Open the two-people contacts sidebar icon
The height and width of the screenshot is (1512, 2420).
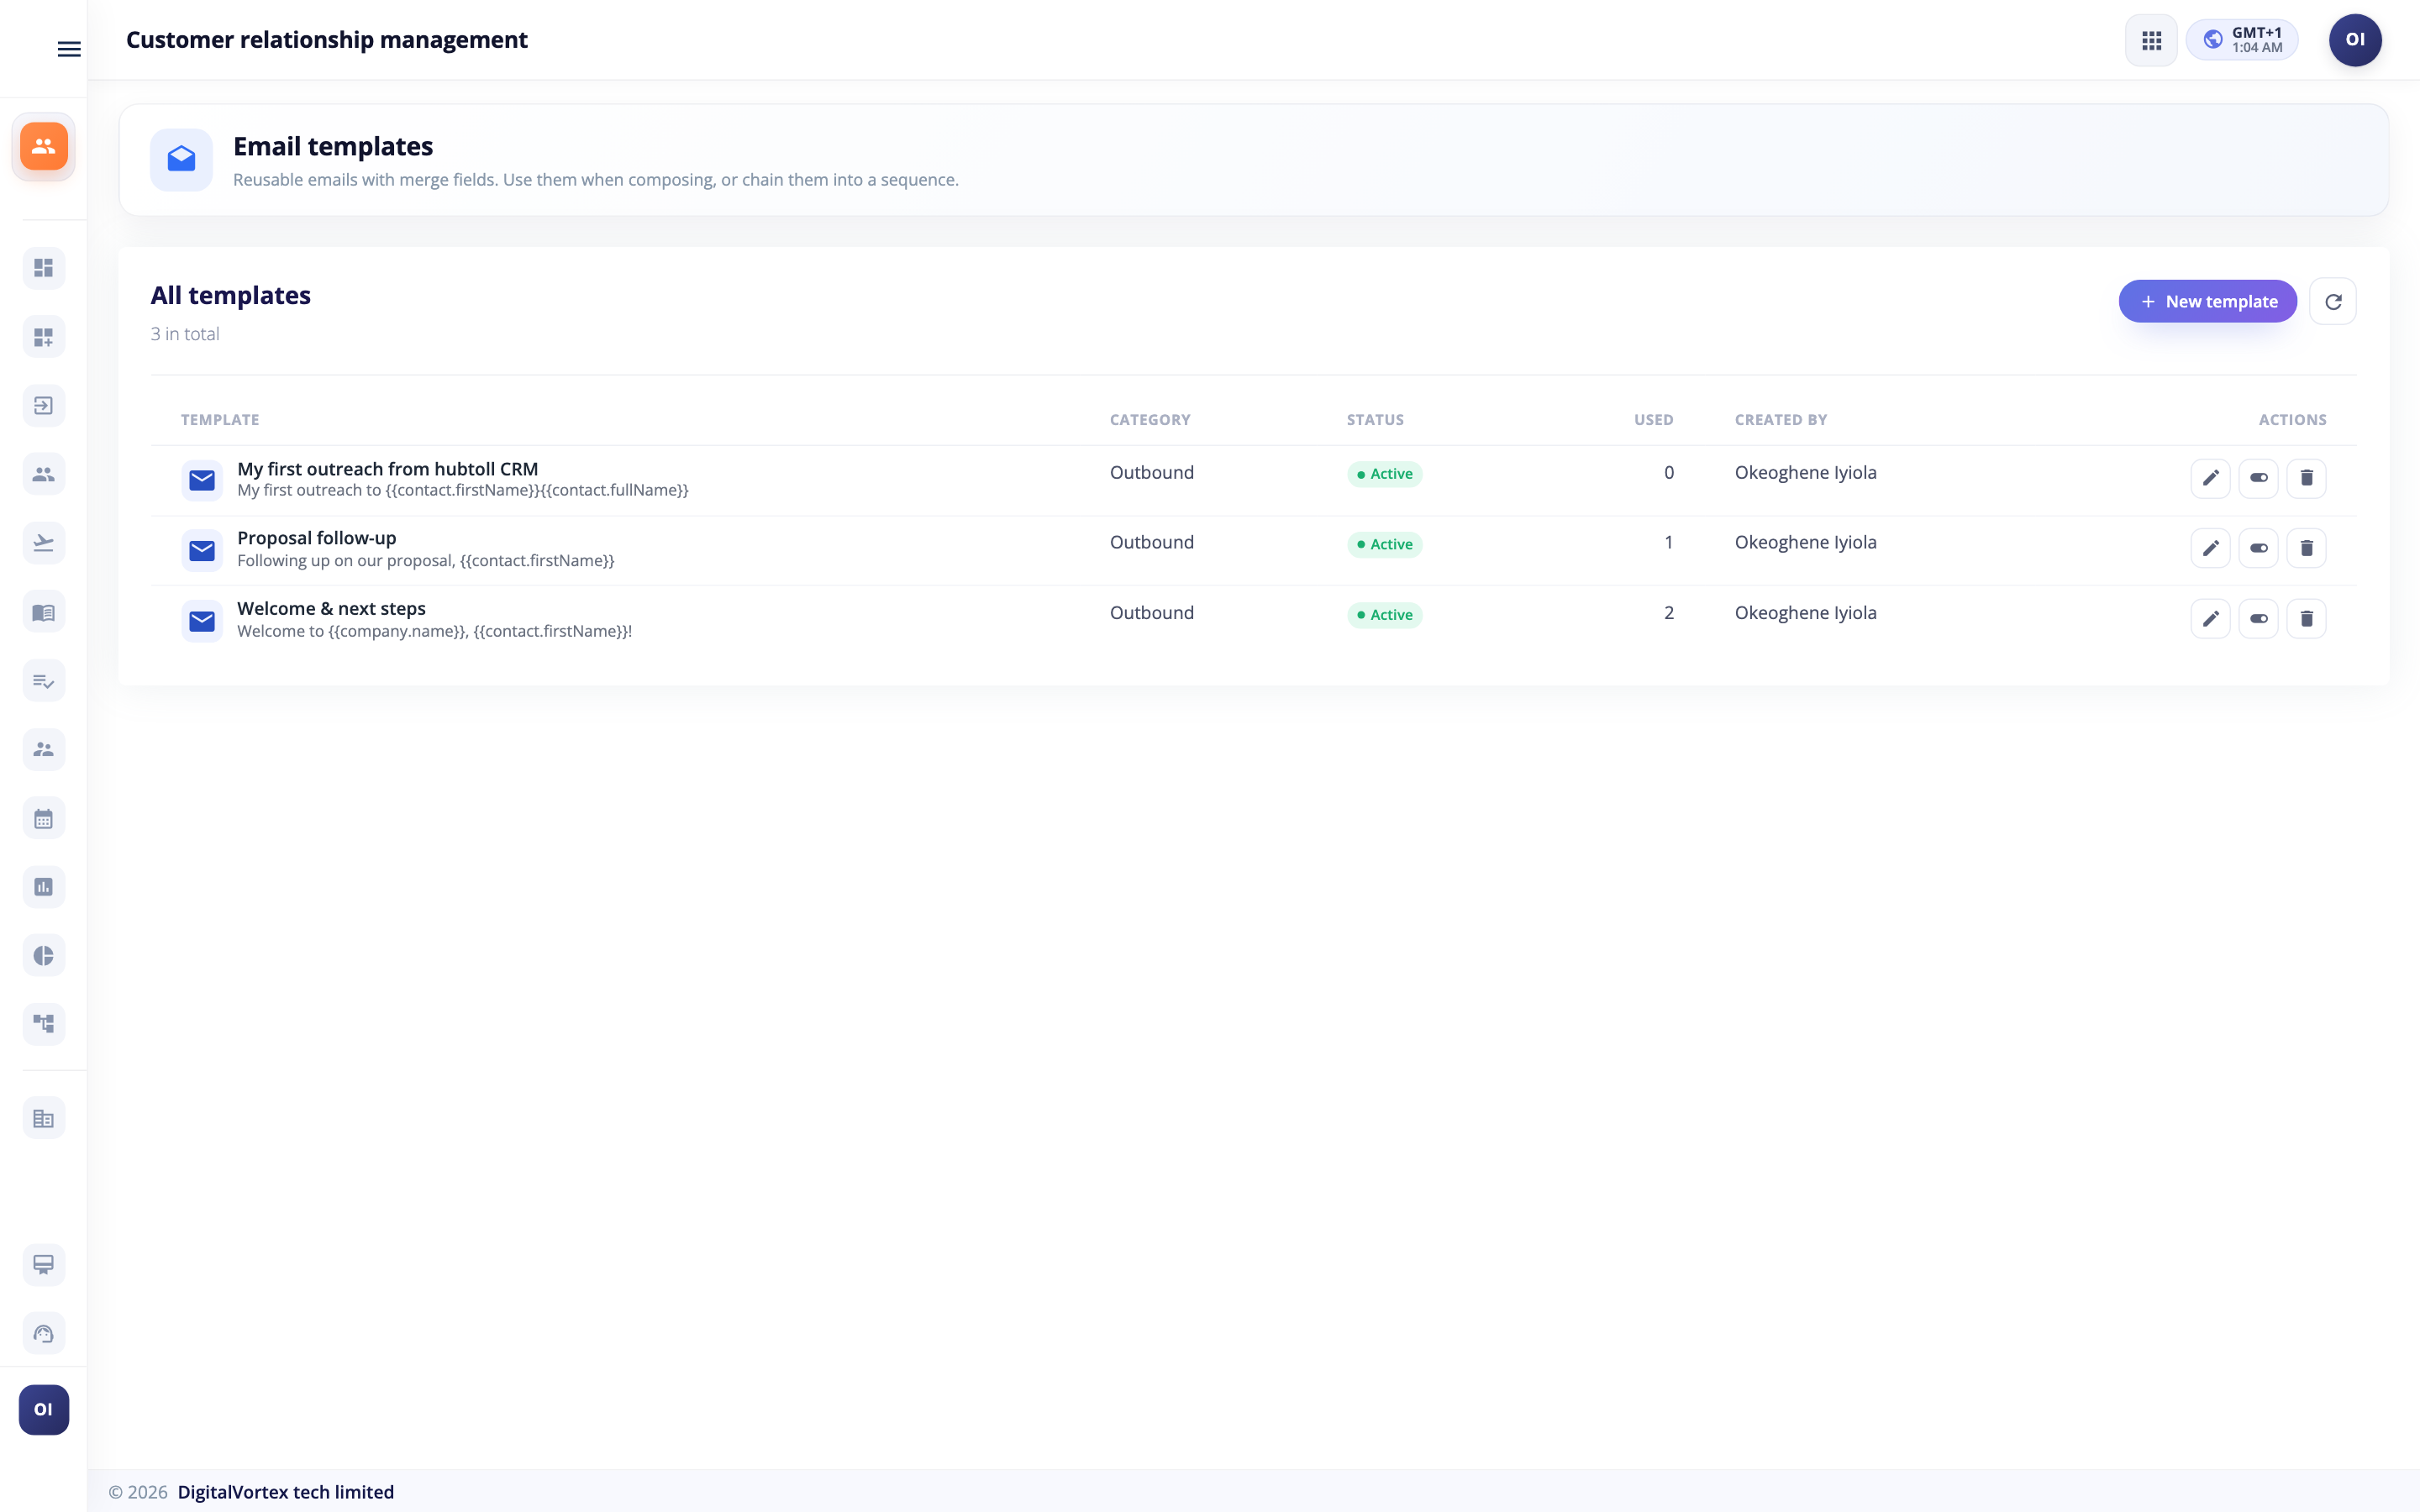pyautogui.click(x=44, y=474)
